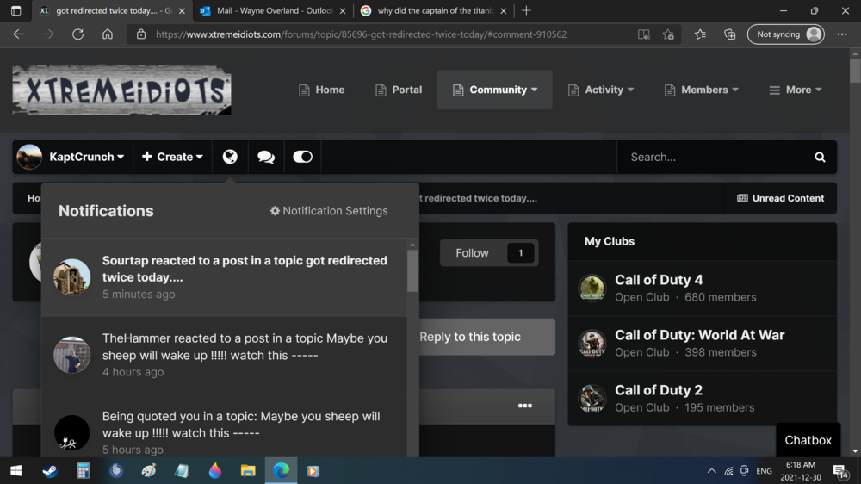Open the messages speech bubble icon
Image resolution: width=861 pixels, height=484 pixels.
tap(266, 157)
